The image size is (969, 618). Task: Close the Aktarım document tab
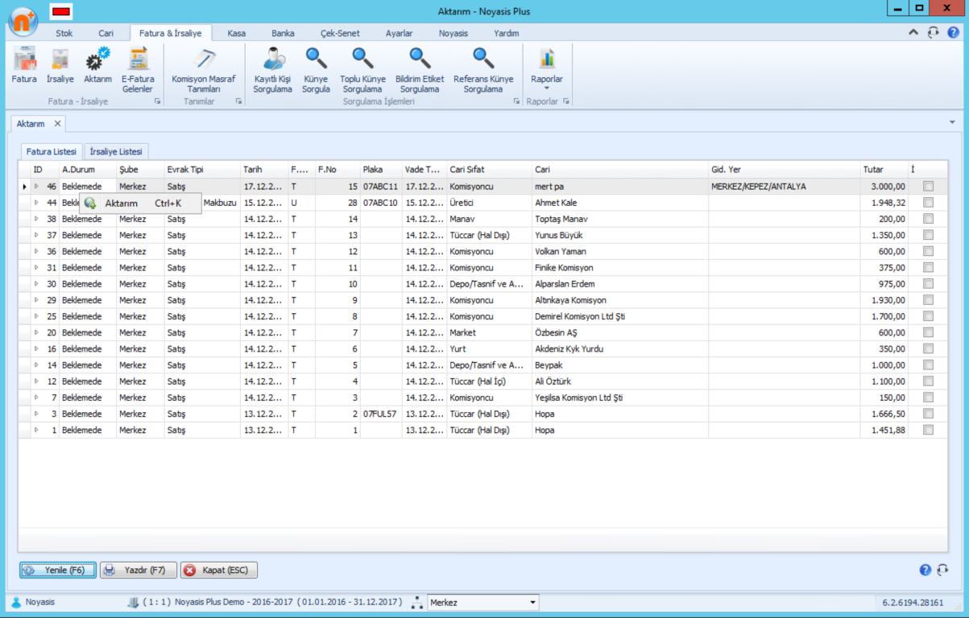tap(57, 123)
